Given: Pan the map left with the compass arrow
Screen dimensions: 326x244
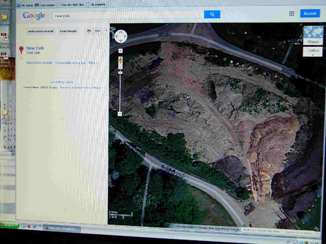Looking at the screenshot, I should (116, 37).
